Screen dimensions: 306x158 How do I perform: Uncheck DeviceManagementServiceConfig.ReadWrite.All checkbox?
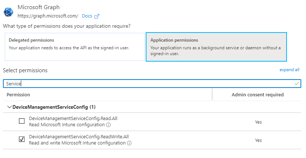(22, 139)
